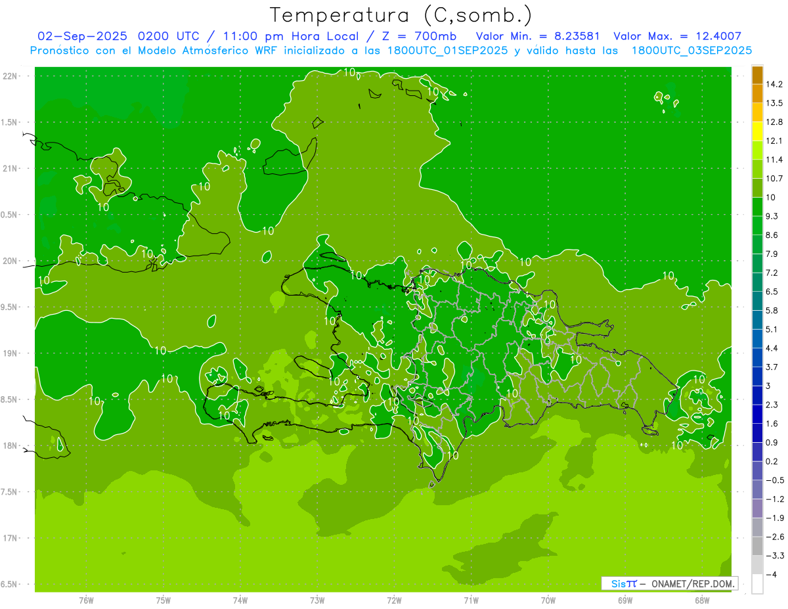
Task: Click the legend value '13.5'
Action: pyautogui.click(x=775, y=103)
